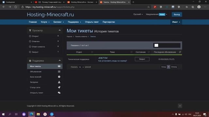Sort by Состояние column header
The image size is (209, 117).
[142, 52]
